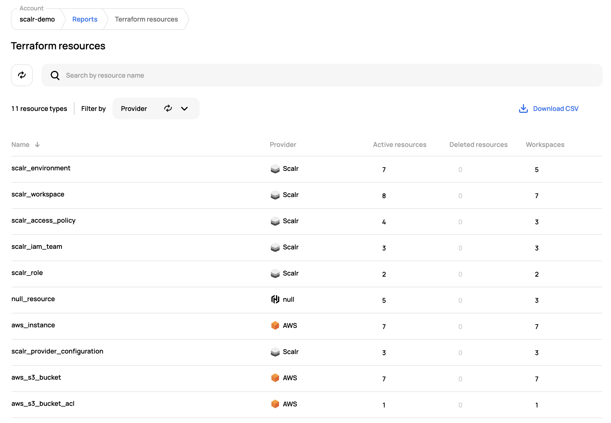The width and height of the screenshot is (611, 423).
Task: Click the AWS icon in aws_instance row
Action: click(x=275, y=325)
